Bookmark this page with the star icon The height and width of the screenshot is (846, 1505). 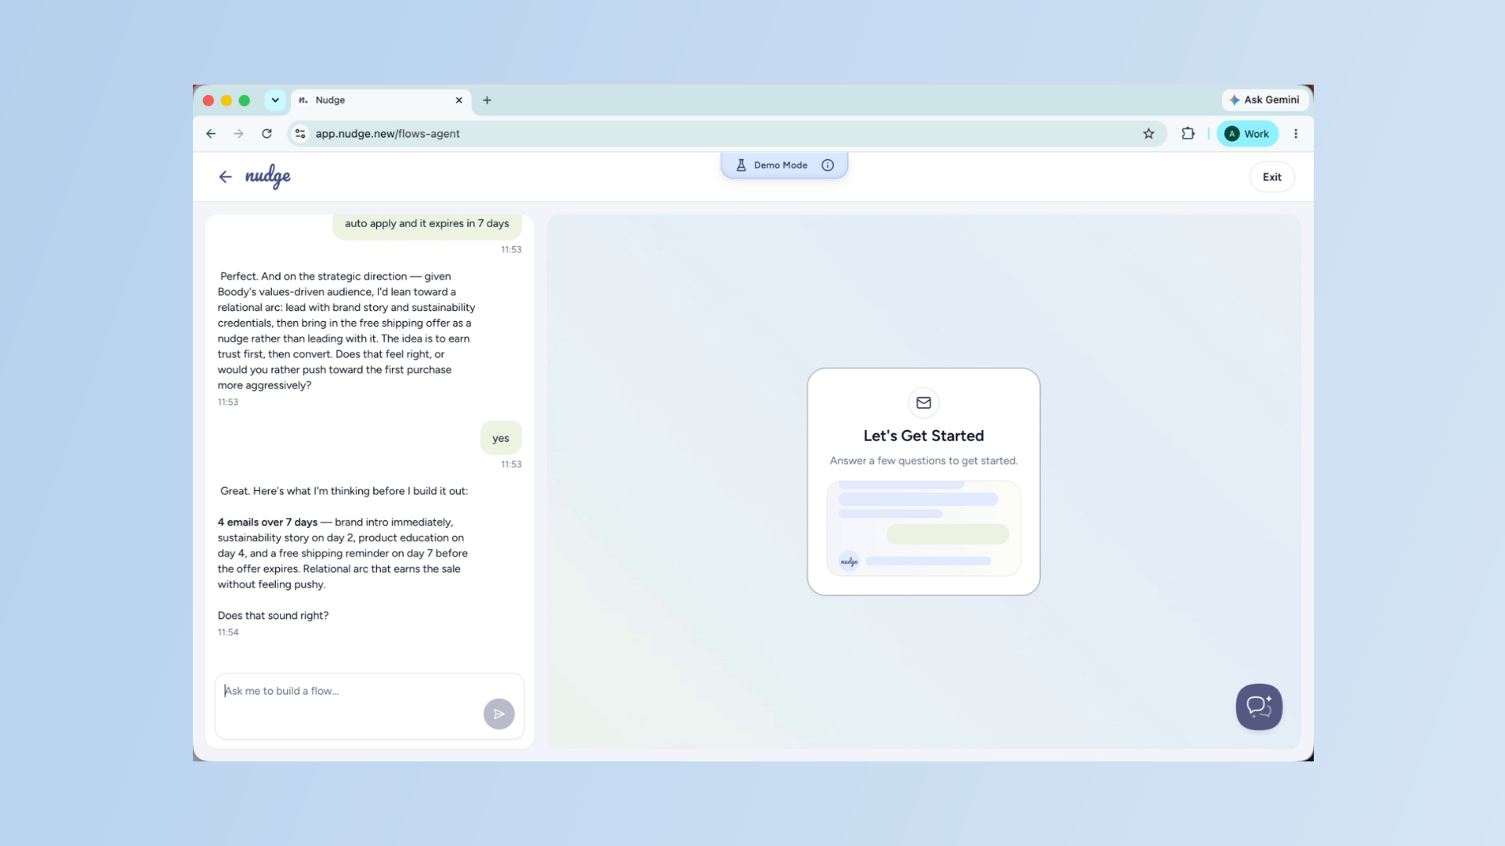pyautogui.click(x=1148, y=134)
